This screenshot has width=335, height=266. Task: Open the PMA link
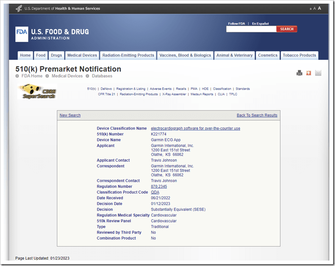click(x=194, y=89)
